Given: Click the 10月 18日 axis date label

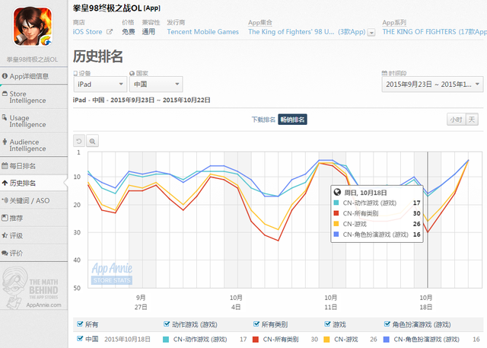Looking at the screenshot, I should [426, 302].
